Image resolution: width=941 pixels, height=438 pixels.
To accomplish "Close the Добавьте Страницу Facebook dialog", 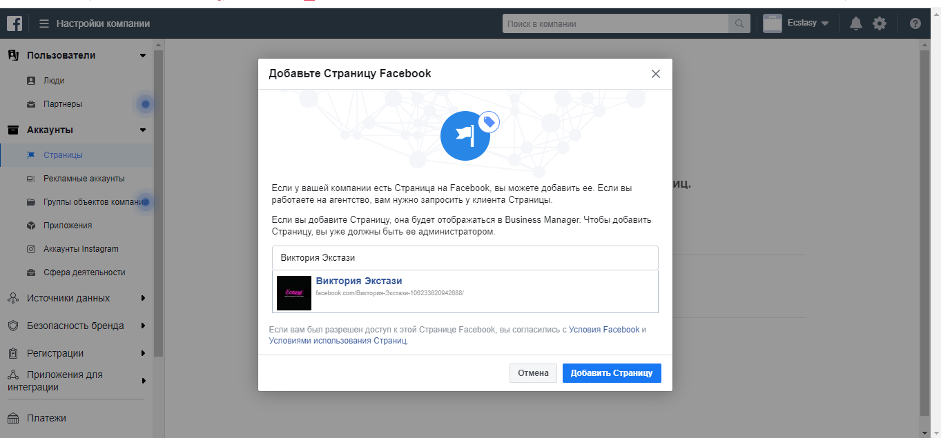I will click(x=656, y=74).
